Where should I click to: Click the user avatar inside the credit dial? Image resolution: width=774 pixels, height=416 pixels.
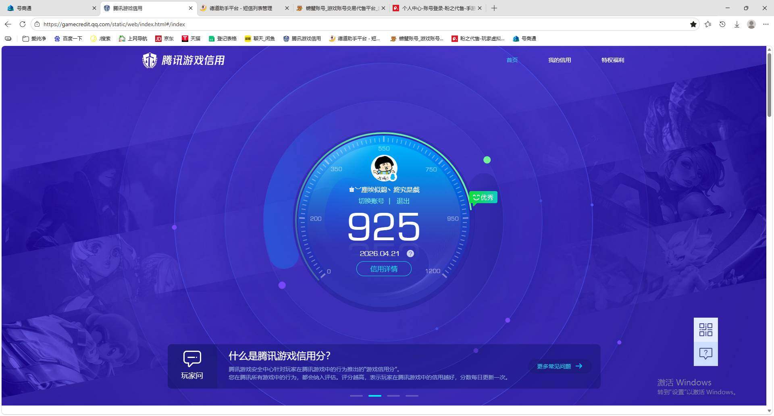[383, 168]
